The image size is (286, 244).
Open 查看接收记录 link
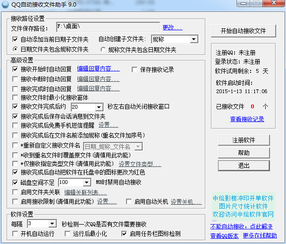click(x=247, y=119)
